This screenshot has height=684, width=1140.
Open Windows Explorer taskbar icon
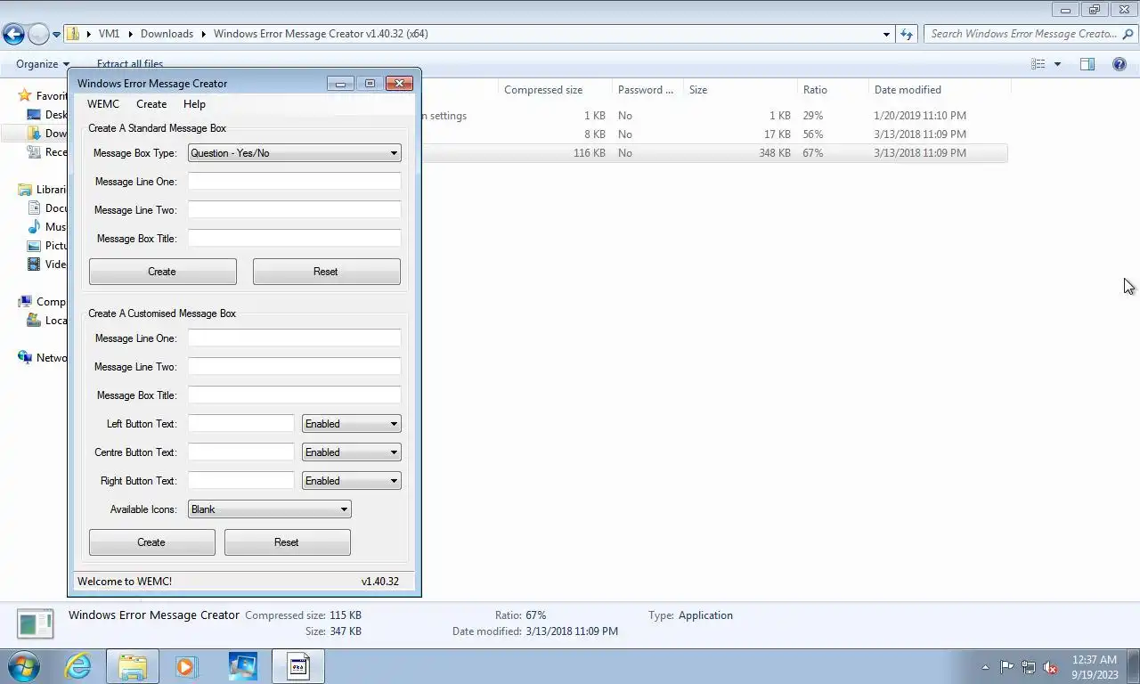tap(133, 666)
